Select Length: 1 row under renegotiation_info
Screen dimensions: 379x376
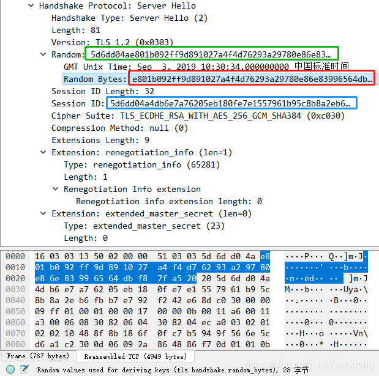[x=86, y=177]
